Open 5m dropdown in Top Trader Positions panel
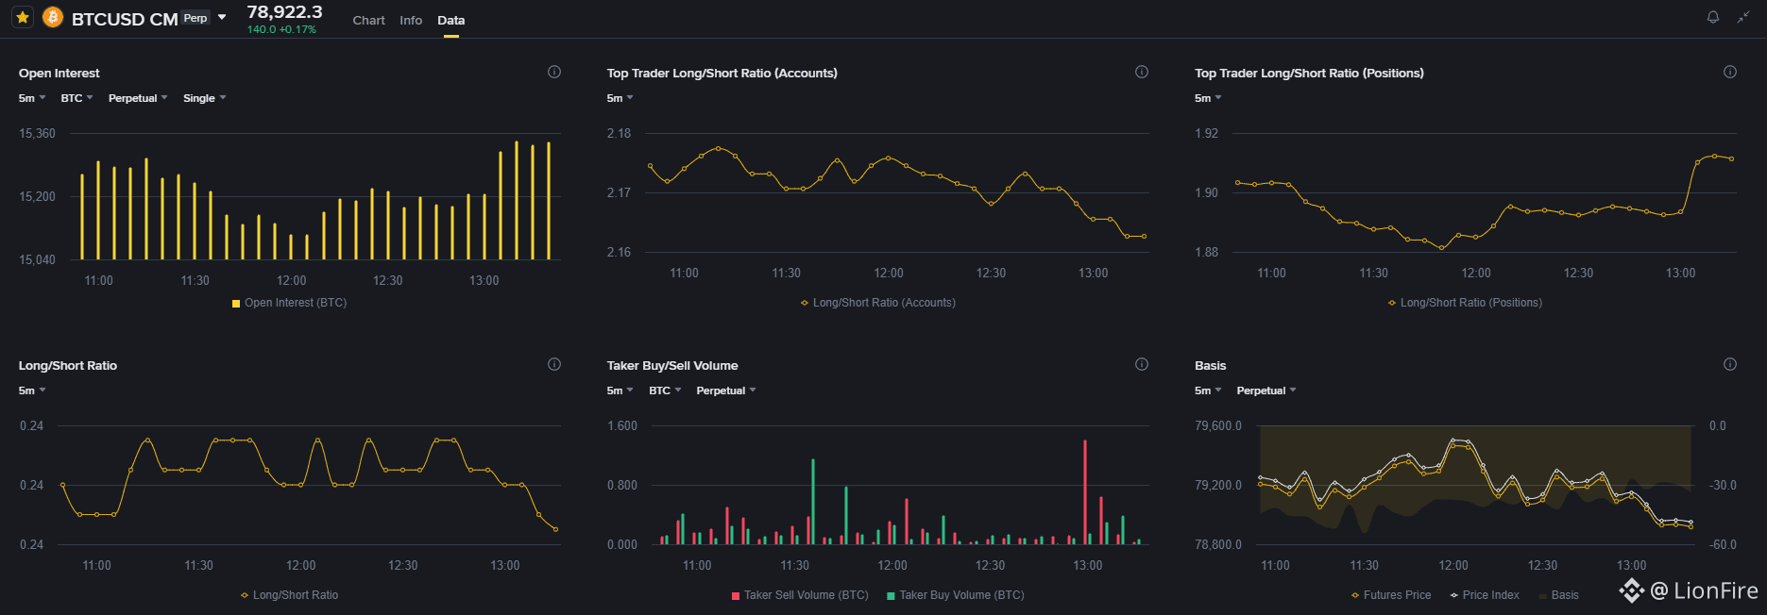 (x=1208, y=98)
